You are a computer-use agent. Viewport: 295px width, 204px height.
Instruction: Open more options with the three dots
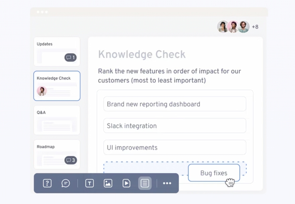click(x=167, y=183)
